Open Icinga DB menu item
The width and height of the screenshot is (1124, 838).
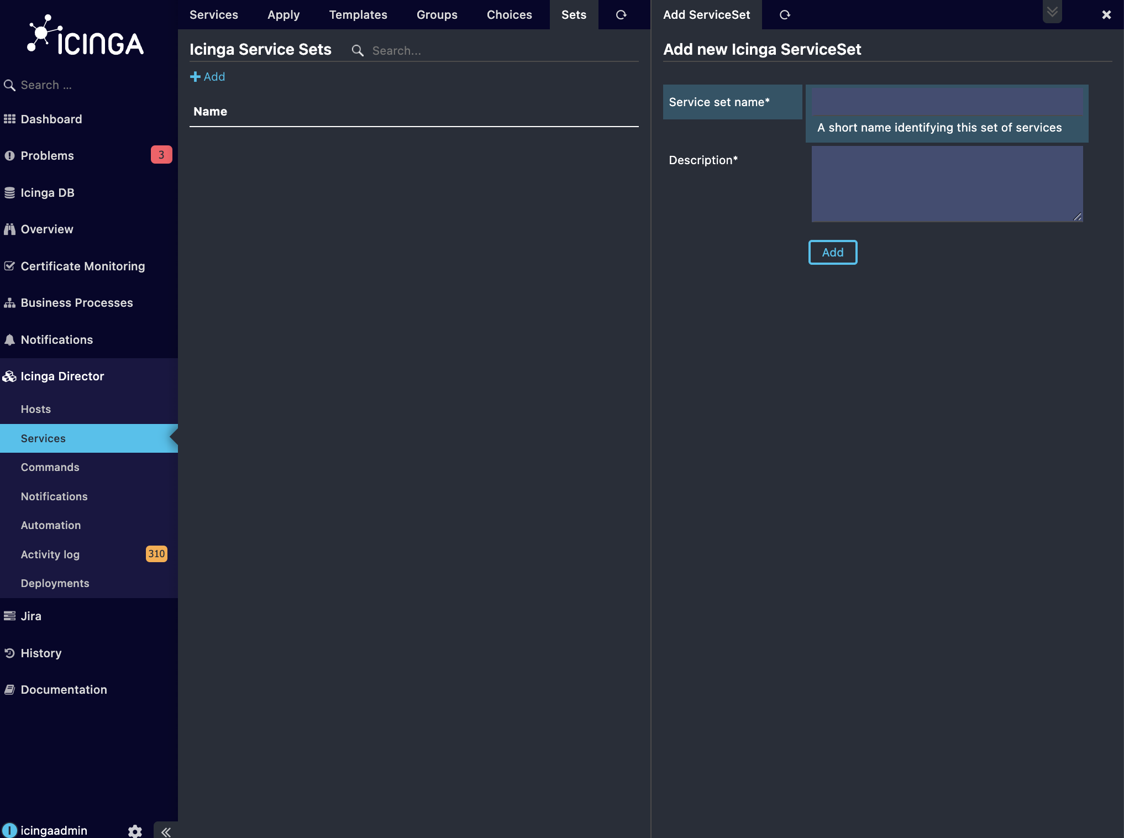[x=89, y=193]
